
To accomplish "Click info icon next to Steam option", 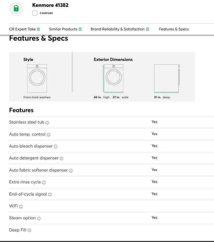I will (39, 219).
